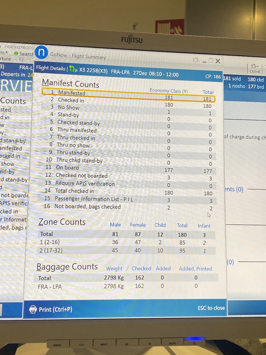Click the green Search indicator icon
Image resolution: width=266 pixels, height=355 pixels.
point(16,54)
